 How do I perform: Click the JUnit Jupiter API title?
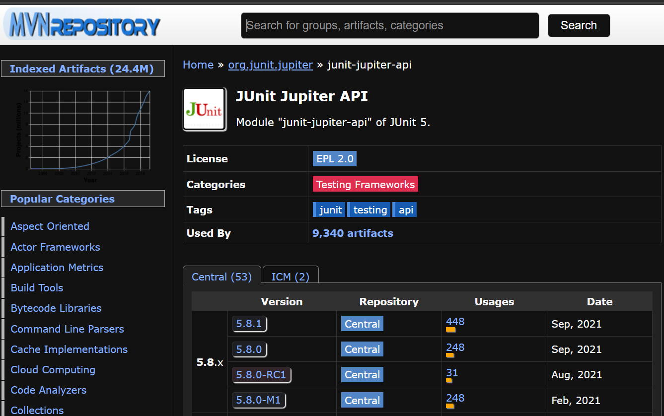(x=302, y=96)
